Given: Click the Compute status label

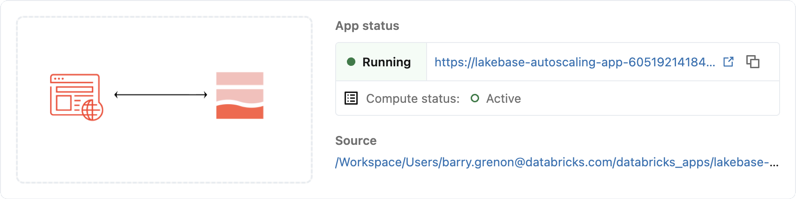Looking at the screenshot, I should tap(413, 99).
